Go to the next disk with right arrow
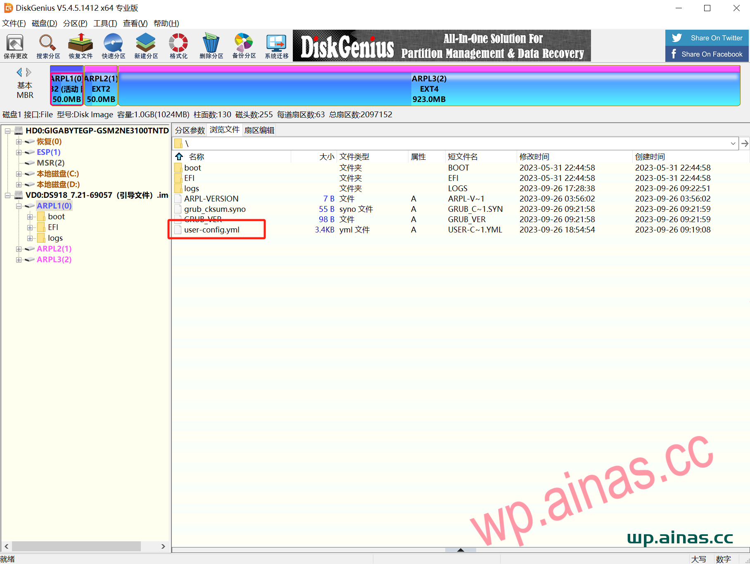This screenshot has width=750, height=564. (x=28, y=72)
